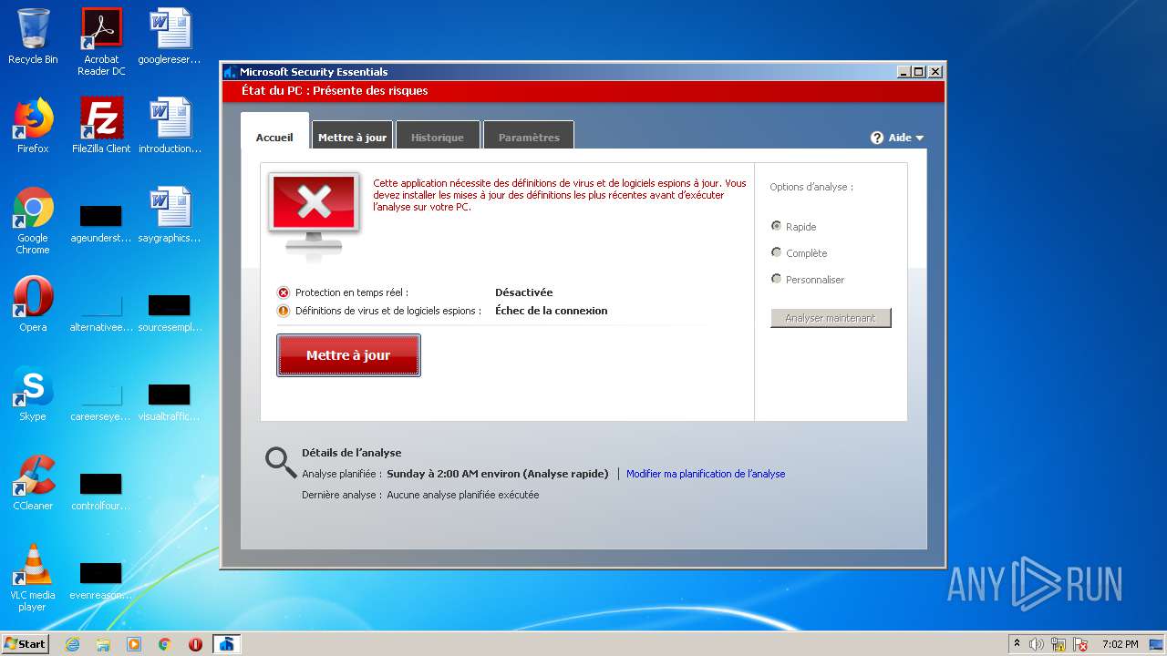This screenshot has height=656, width=1167.
Task: Click the 'Échec de la connexion' status text
Action: click(x=552, y=311)
